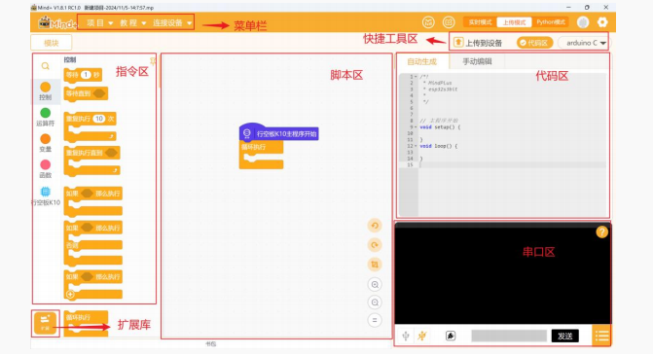The width and height of the screenshot is (653, 356).
Task: Select the green 运算符 (Operators) category
Action: 46,117
